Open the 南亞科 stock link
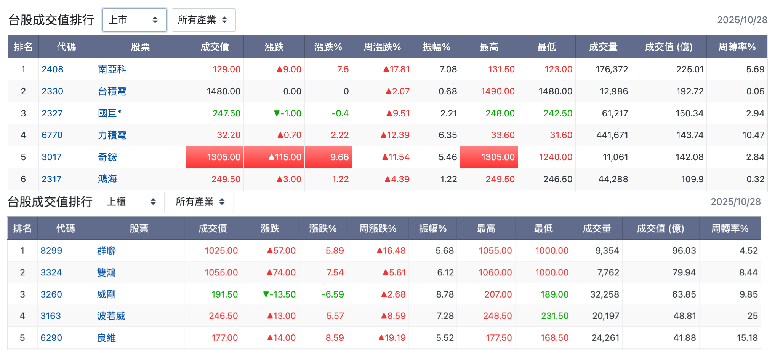The height and width of the screenshot is (350, 775). pos(112,69)
